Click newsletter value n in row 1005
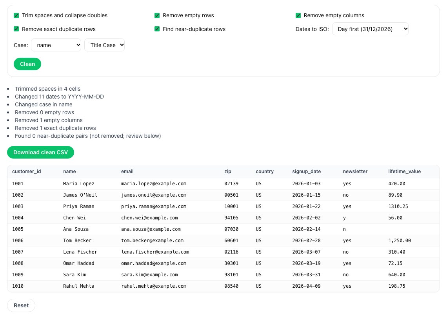Viewport: 447px width, 314px height. [344, 229]
